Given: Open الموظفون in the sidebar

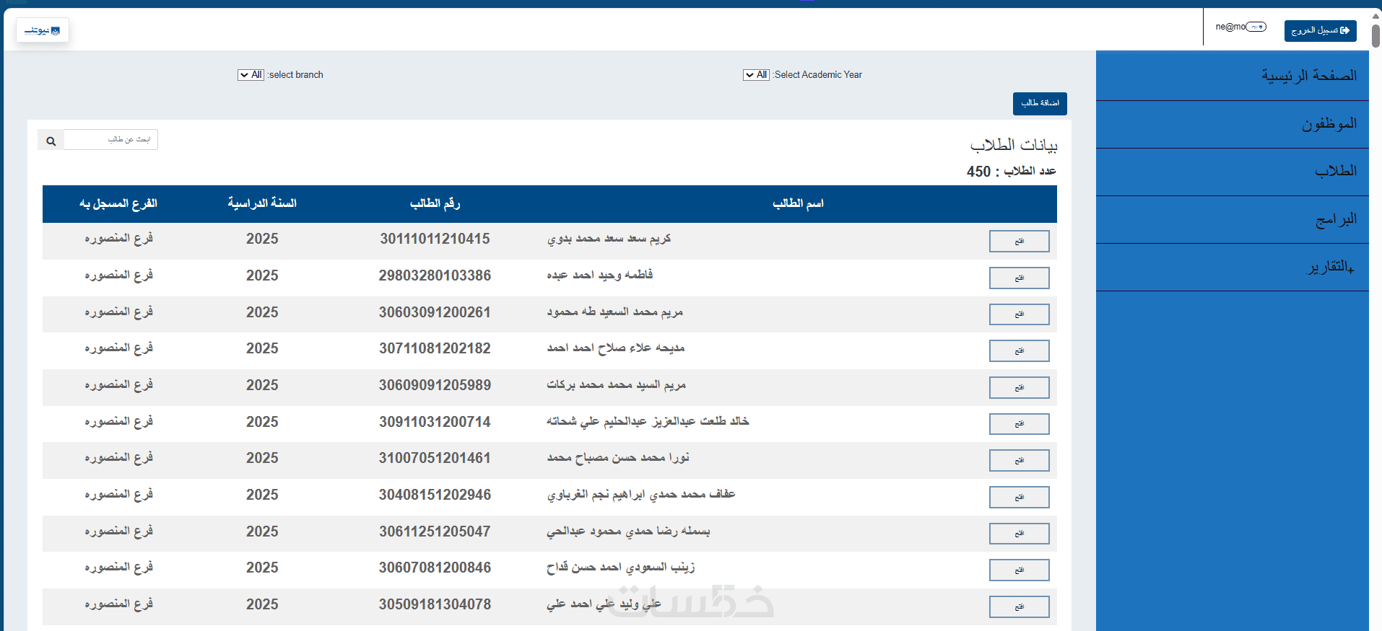Looking at the screenshot, I should (x=1233, y=124).
